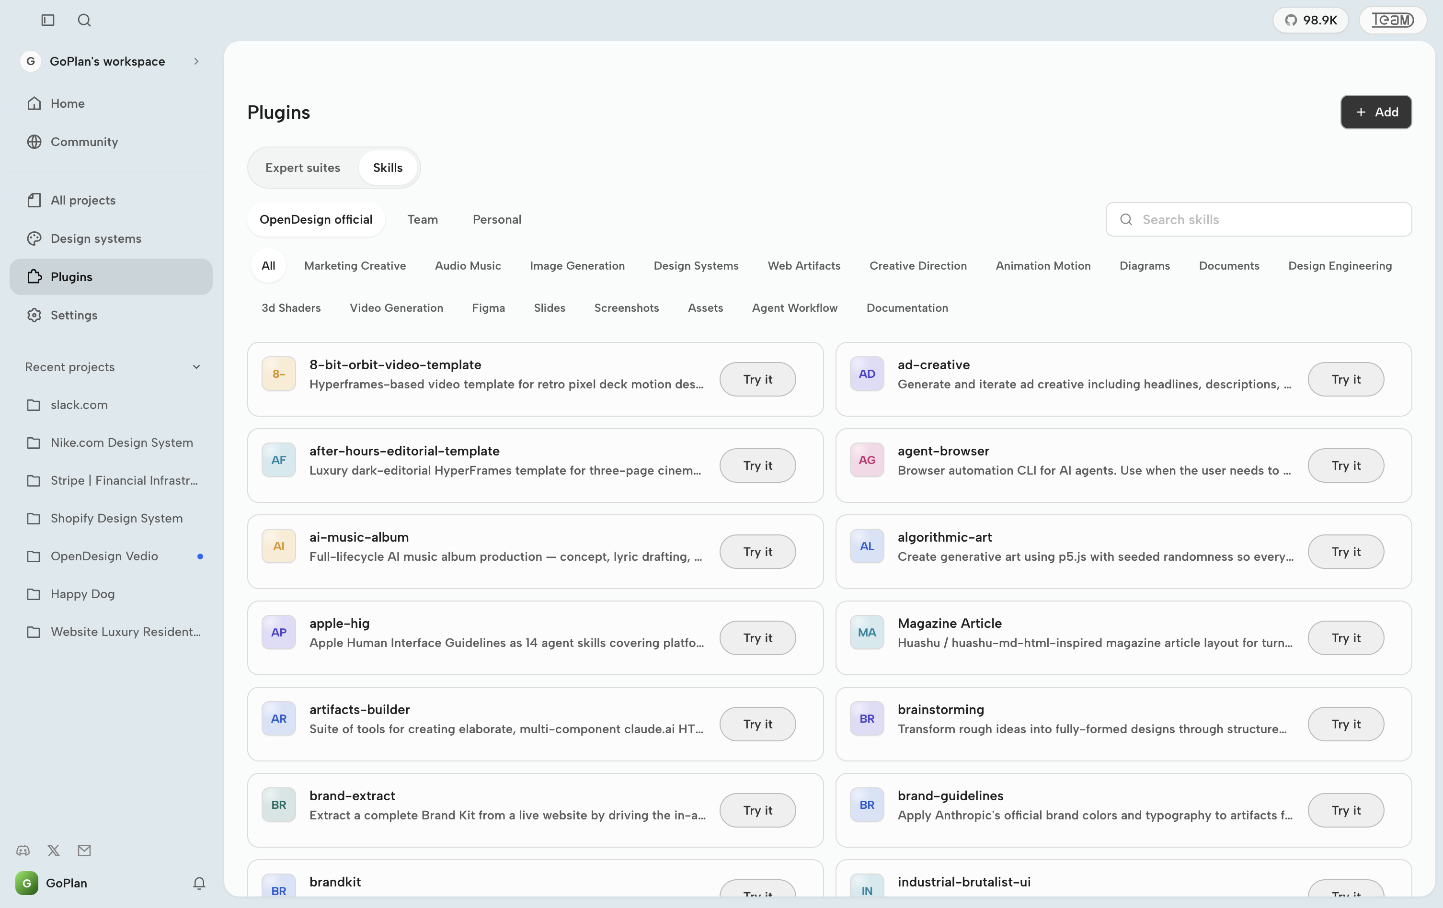Open All projects
The image size is (1443, 908).
coord(111,200)
